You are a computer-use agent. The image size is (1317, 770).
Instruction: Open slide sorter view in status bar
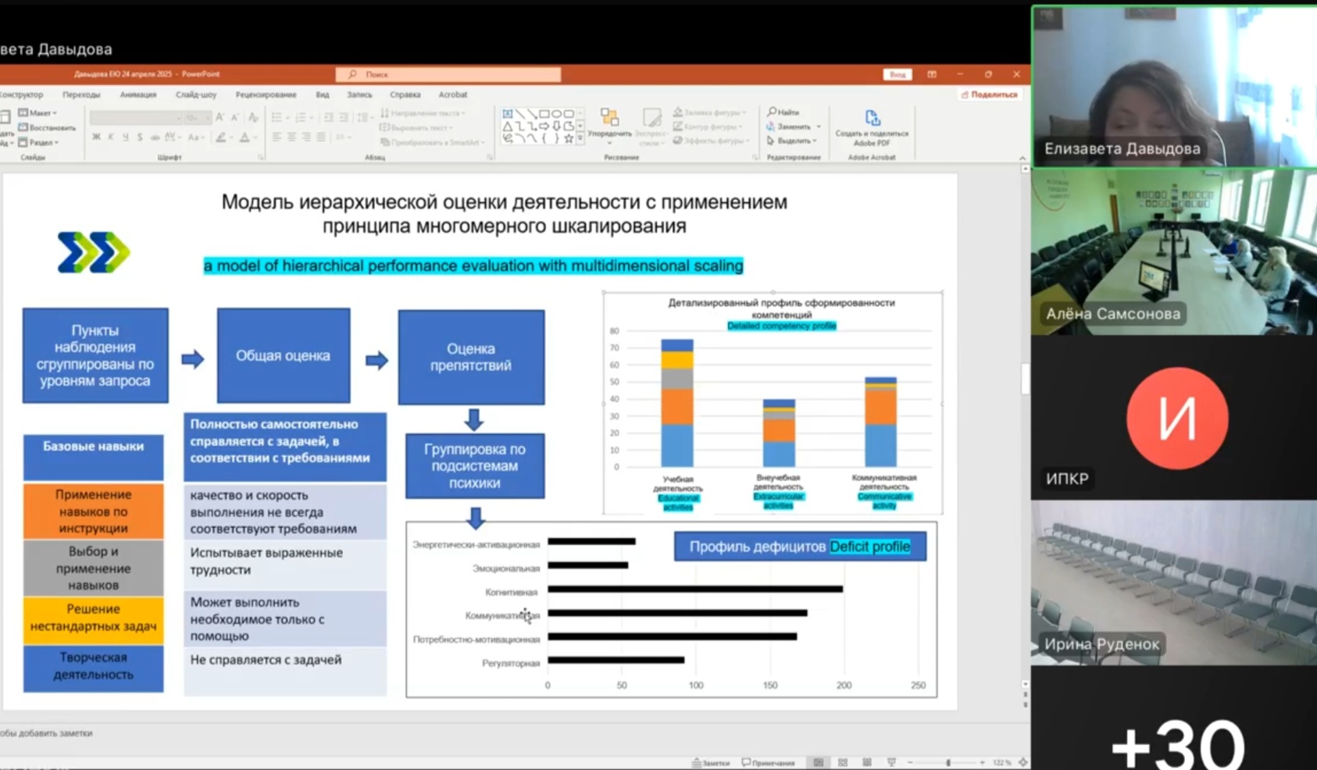tap(843, 762)
